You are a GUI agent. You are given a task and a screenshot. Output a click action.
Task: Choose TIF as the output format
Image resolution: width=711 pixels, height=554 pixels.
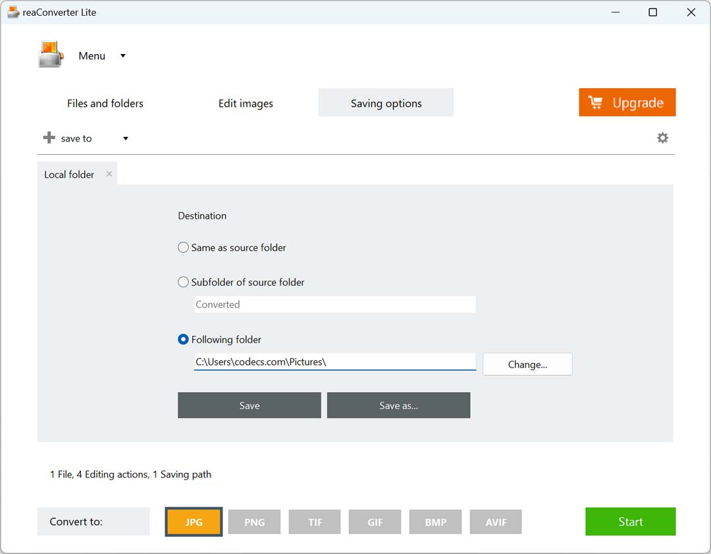315,522
